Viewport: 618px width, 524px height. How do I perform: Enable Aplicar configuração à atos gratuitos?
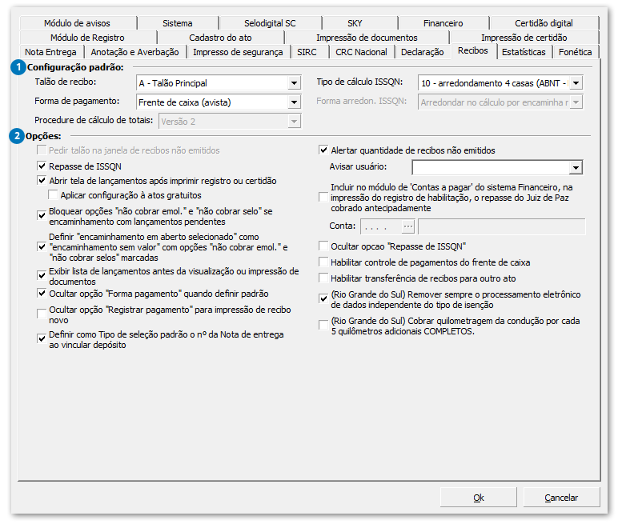tap(53, 195)
